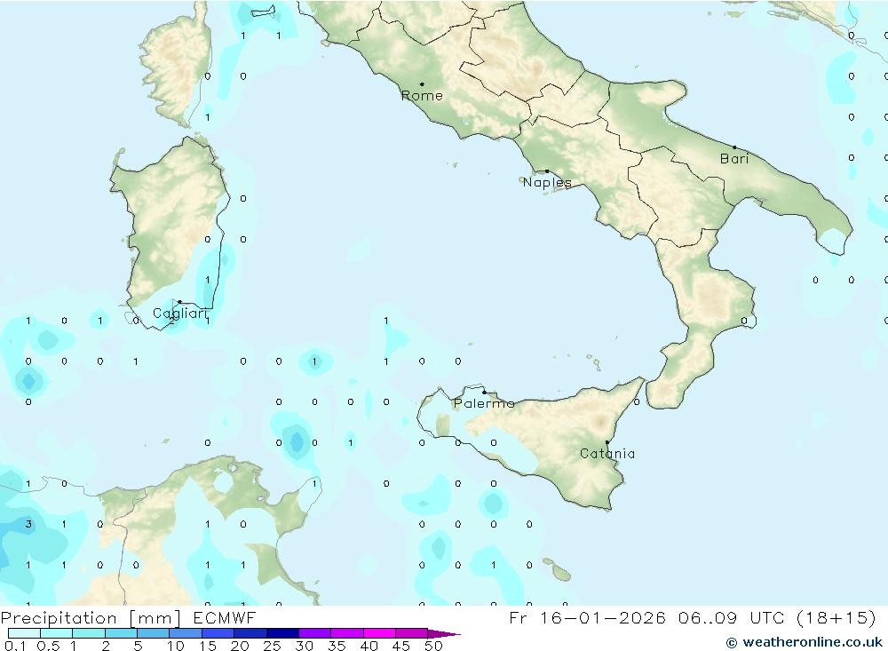The height and width of the screenshot is (651, 888).
Task: Click the legend scale label 0.1
Action: pyautogui.click(x=15, y=646)
